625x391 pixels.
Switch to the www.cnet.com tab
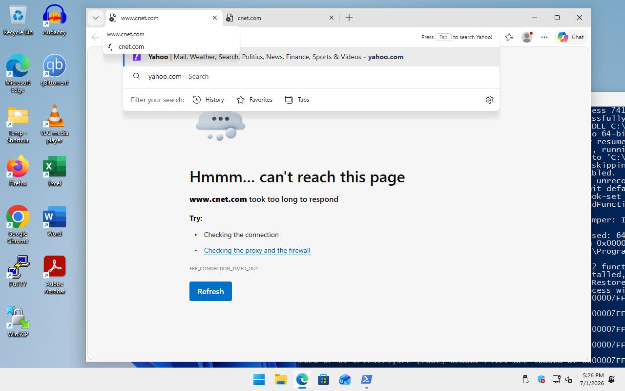coord(164,18)
